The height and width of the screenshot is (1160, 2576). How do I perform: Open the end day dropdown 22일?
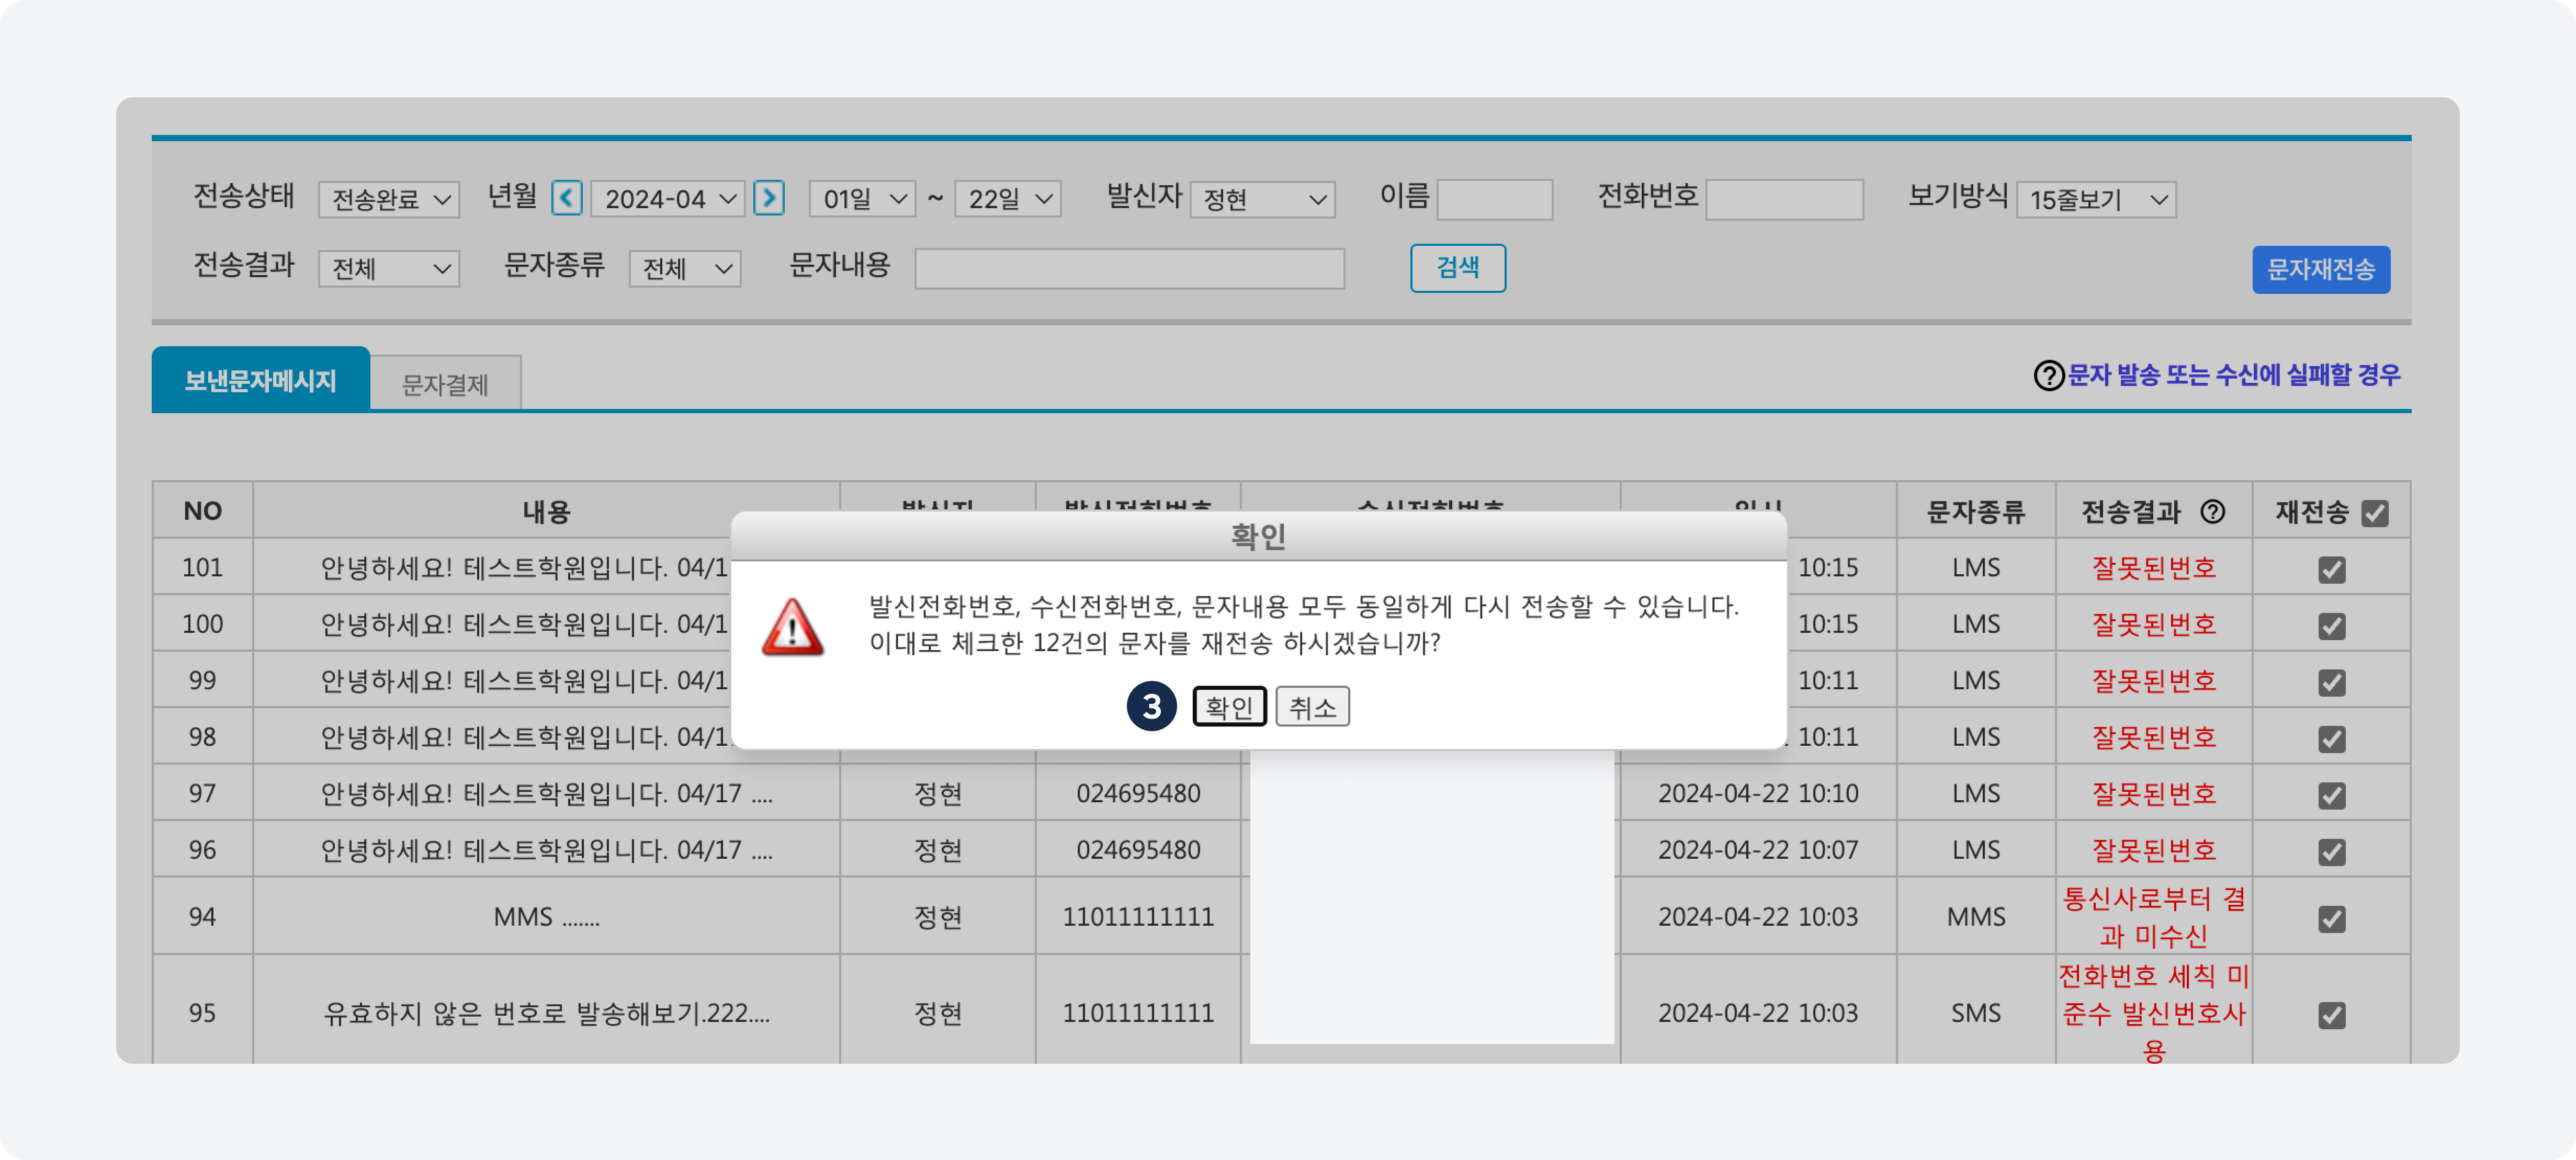pyautogui.click(x=1008, y=199)
